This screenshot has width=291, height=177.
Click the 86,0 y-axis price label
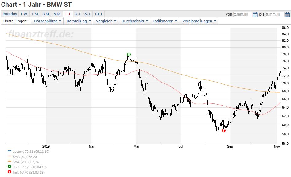pos(285,28)
